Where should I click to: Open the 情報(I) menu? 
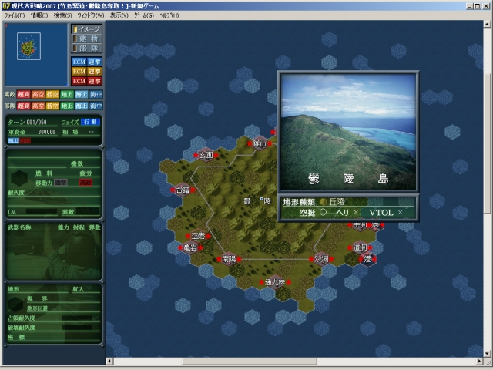[x=39, y=15]
